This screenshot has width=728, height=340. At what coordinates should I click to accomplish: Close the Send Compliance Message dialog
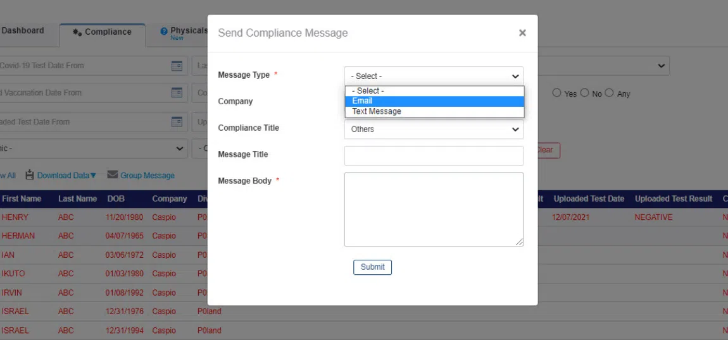(x=522, y=33)
